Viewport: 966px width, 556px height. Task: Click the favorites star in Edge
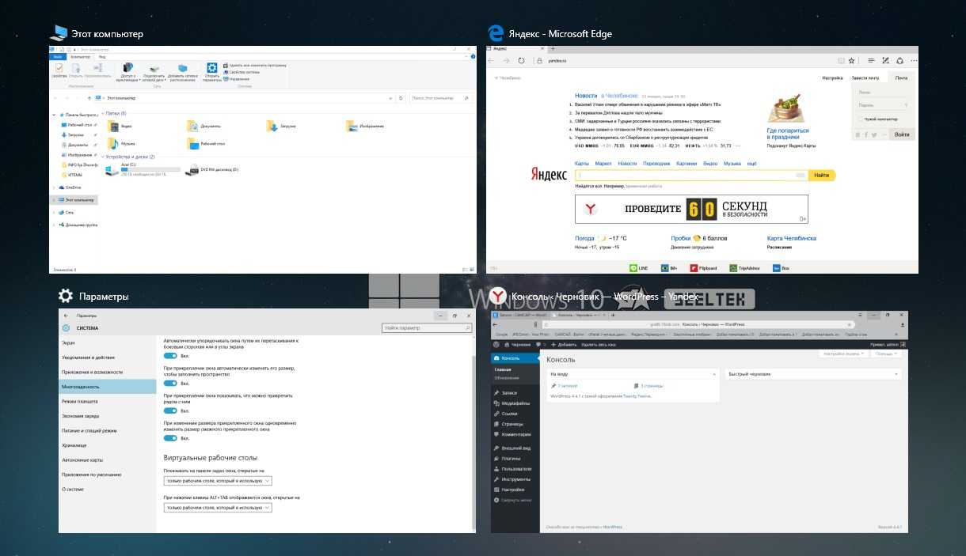coord(851,61)
